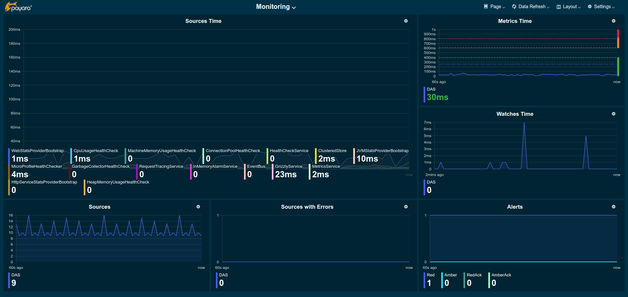The width and height of the screenshot is (628, 297).
Task: Open Metrics Time panel settings gear
Action: coord(614,21)
